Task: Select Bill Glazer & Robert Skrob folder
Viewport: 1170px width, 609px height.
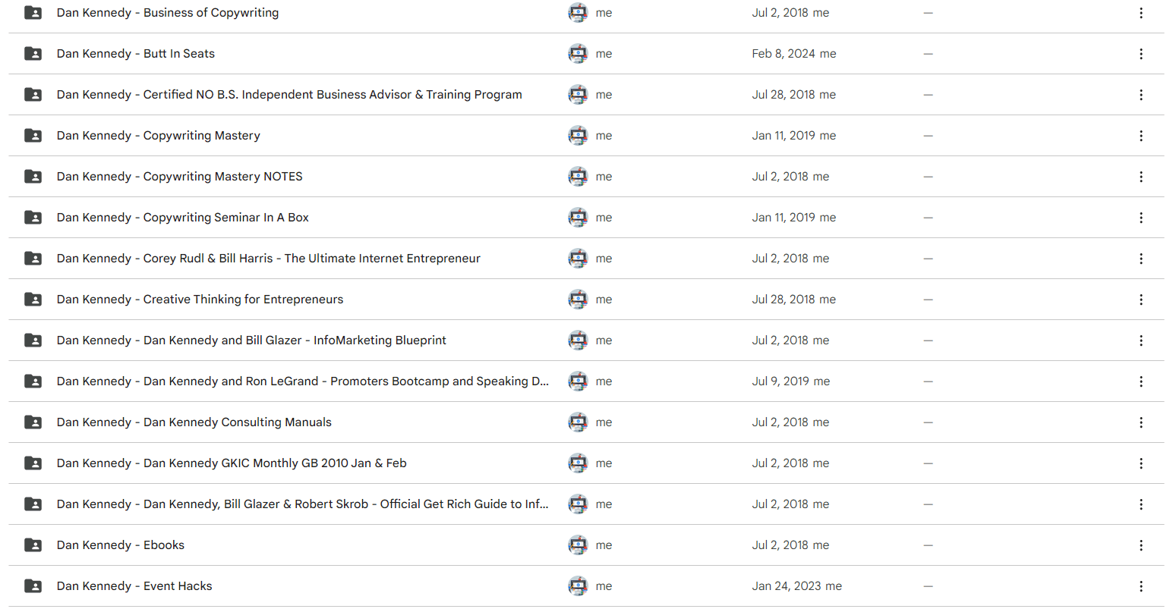Action: pyautogui.click(x=303, y=504)
